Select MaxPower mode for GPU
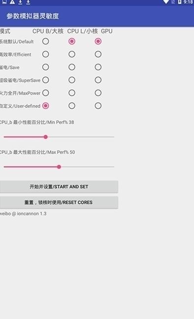 pyautogui.click(x=98, y=93)
